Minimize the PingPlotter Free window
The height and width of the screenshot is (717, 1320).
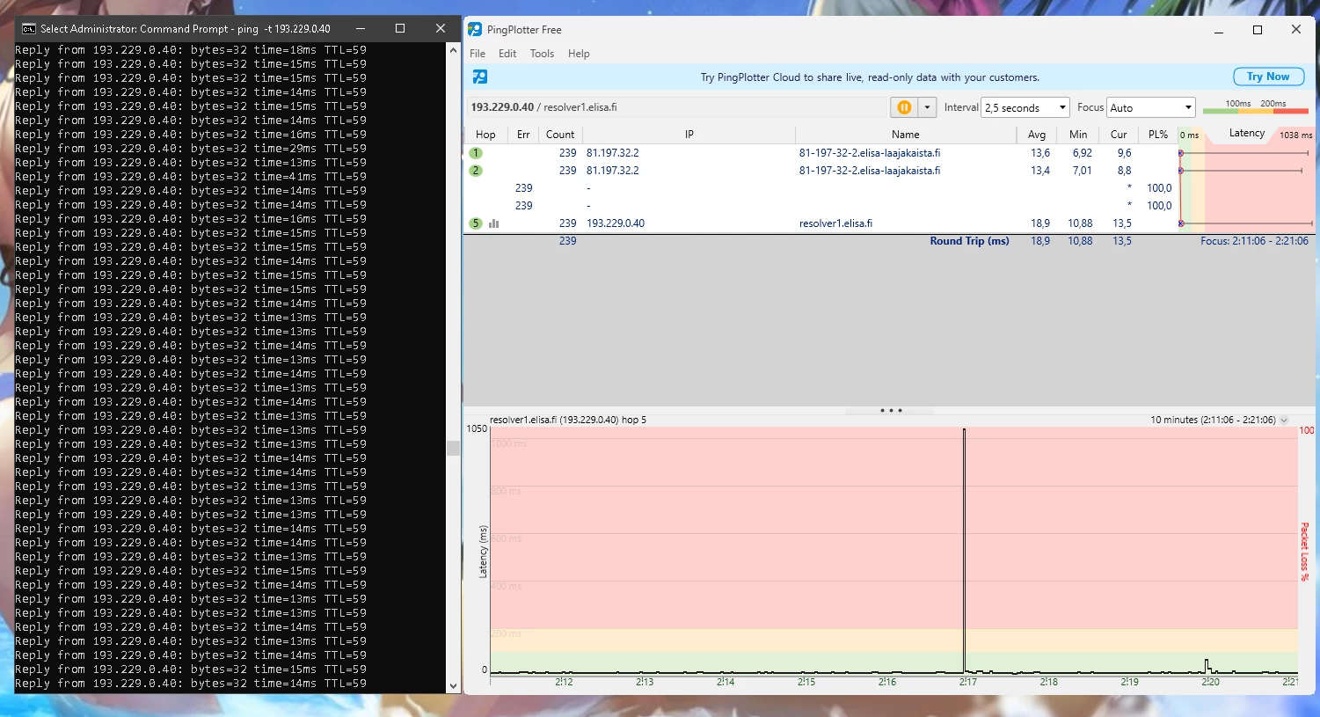pos(1219,30)
